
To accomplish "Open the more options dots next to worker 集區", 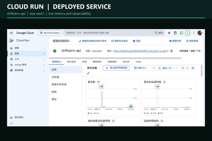I will pyautogui.click(x=44, y=65).
